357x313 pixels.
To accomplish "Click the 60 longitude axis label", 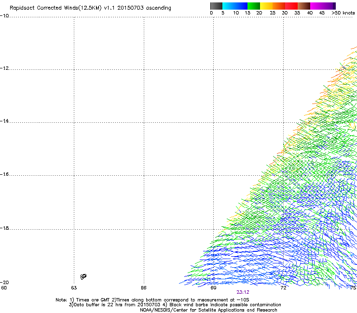I will pyautogui.click(x=4, y=288).
